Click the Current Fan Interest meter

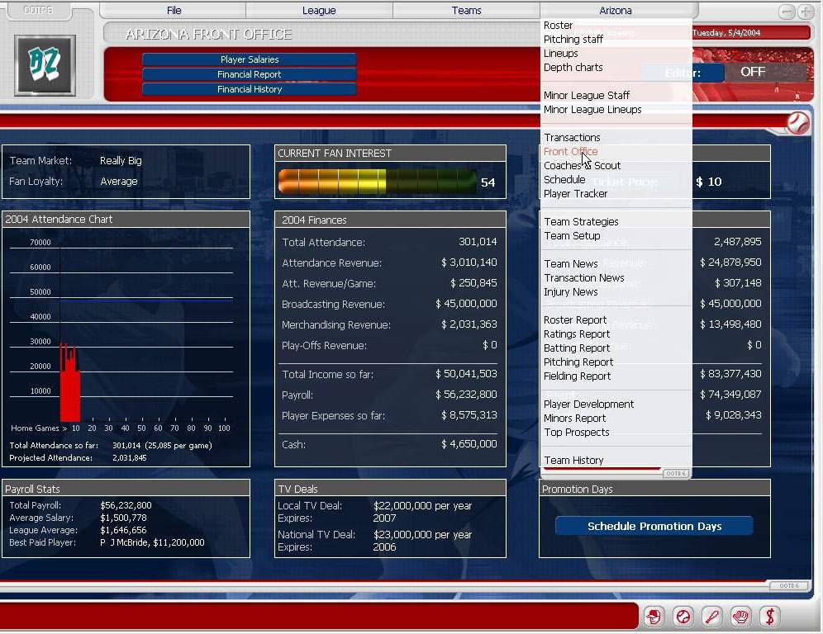377,182
